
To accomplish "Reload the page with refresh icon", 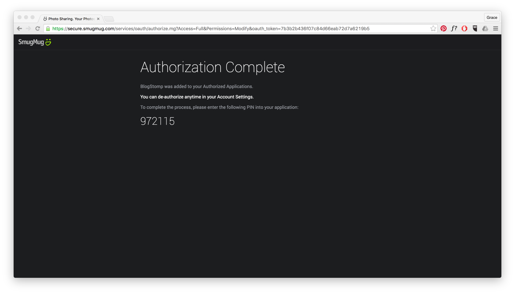I will (38, 29).
